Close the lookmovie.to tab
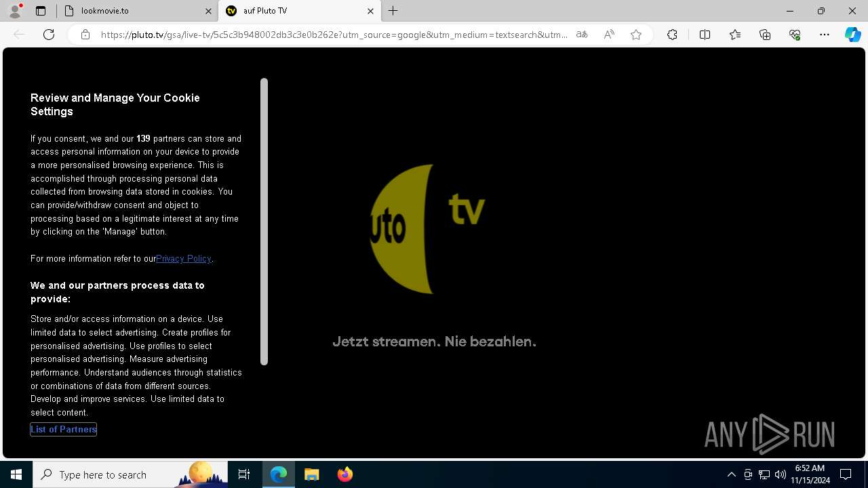The height and width of the screenshot is (488, 868). (x=208, y=11)
